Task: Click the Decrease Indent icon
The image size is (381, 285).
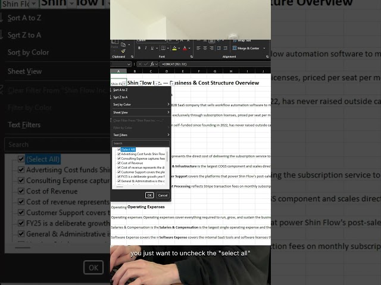Action: click(219, 48)
